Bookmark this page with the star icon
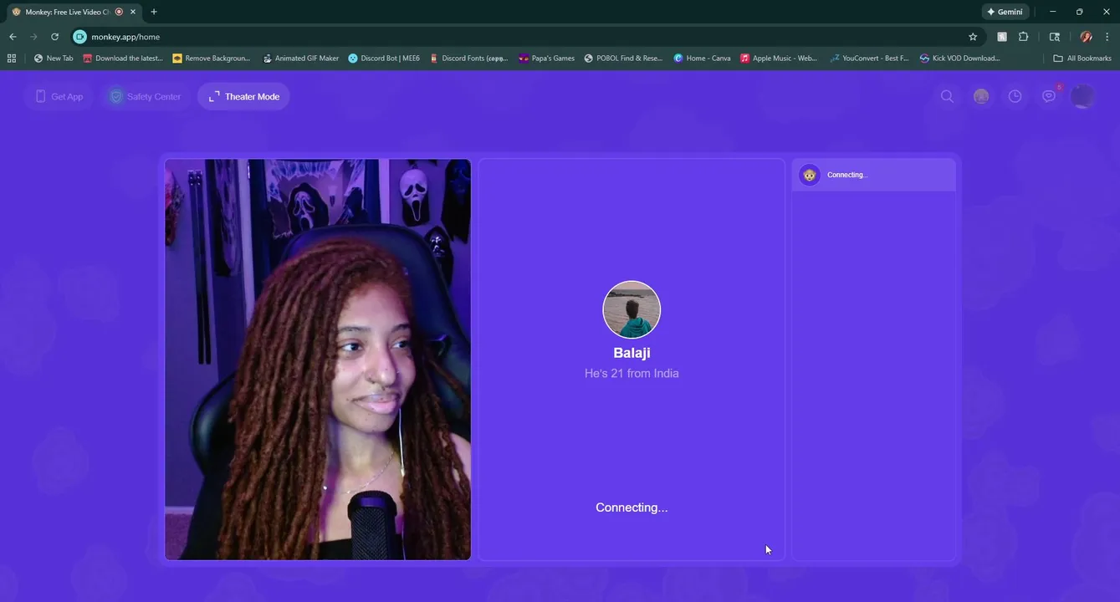 pyautogui.click(x=973, y=37)
